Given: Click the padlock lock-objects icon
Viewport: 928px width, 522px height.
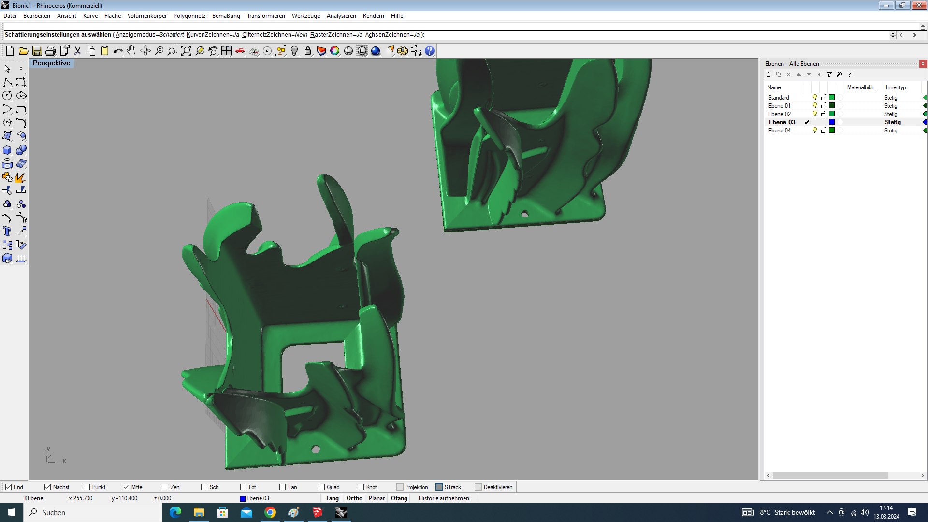Looking at the screenshot, I should [308, 51].
